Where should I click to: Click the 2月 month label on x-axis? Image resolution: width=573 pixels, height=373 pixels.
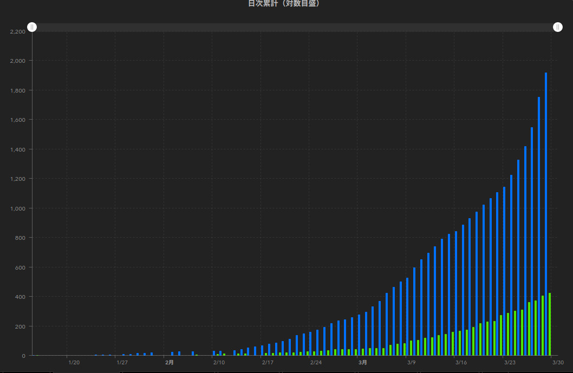[170, 363]
